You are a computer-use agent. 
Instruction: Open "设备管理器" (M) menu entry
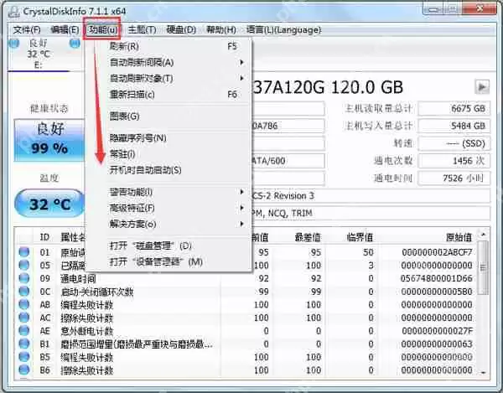(169, 262)
